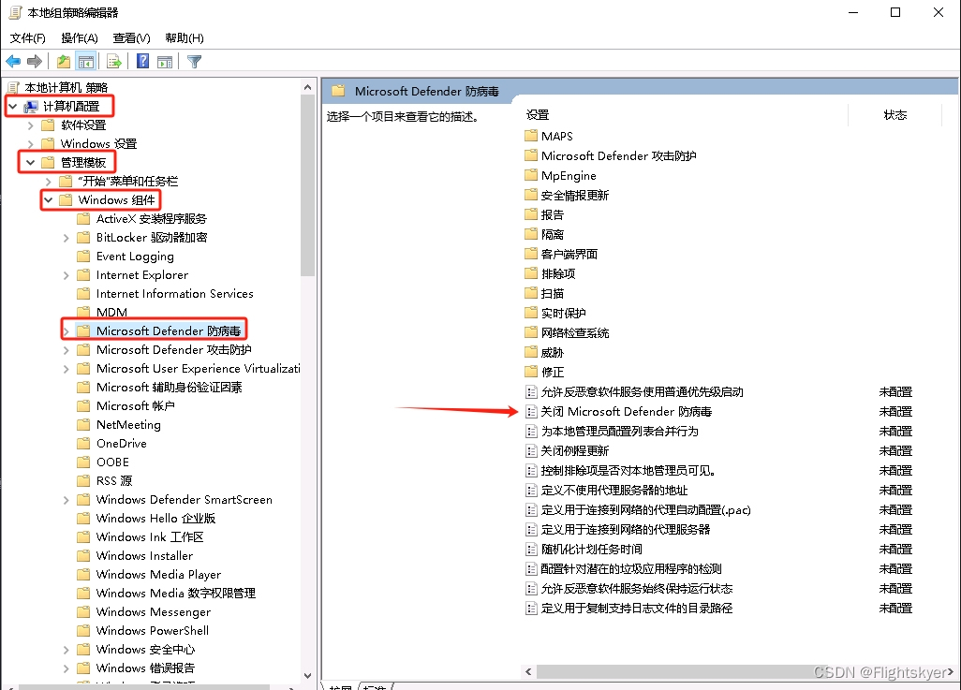Image resolution: width=961 pixels, height=690 pixels.
Task: Click the 修正 folder icon
Action: [531, 372]
